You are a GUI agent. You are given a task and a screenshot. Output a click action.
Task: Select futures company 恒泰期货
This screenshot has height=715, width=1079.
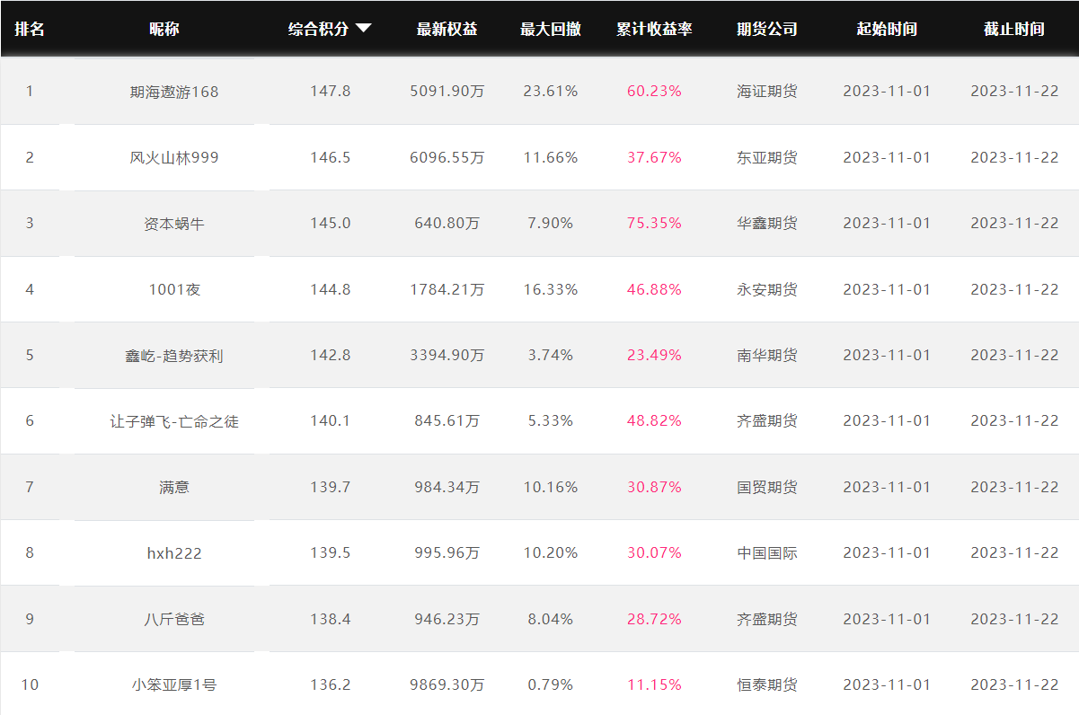pyautogui.click(x=767, y=684)
